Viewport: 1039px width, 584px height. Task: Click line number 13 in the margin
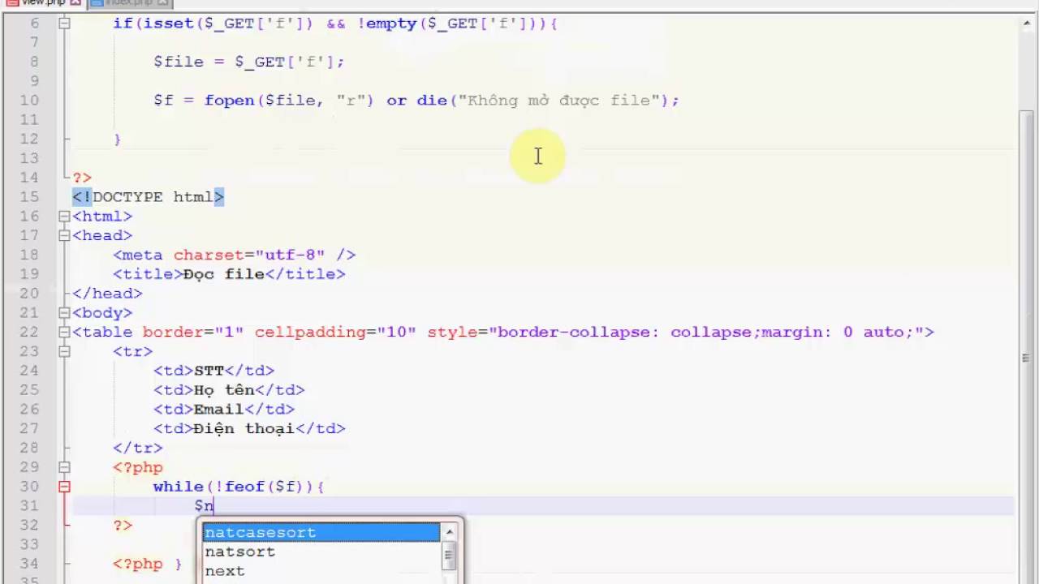click(29, 158)
